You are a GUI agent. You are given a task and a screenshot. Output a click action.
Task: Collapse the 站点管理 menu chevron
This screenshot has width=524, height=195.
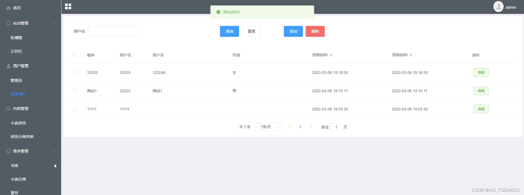(x=54, y=23)
